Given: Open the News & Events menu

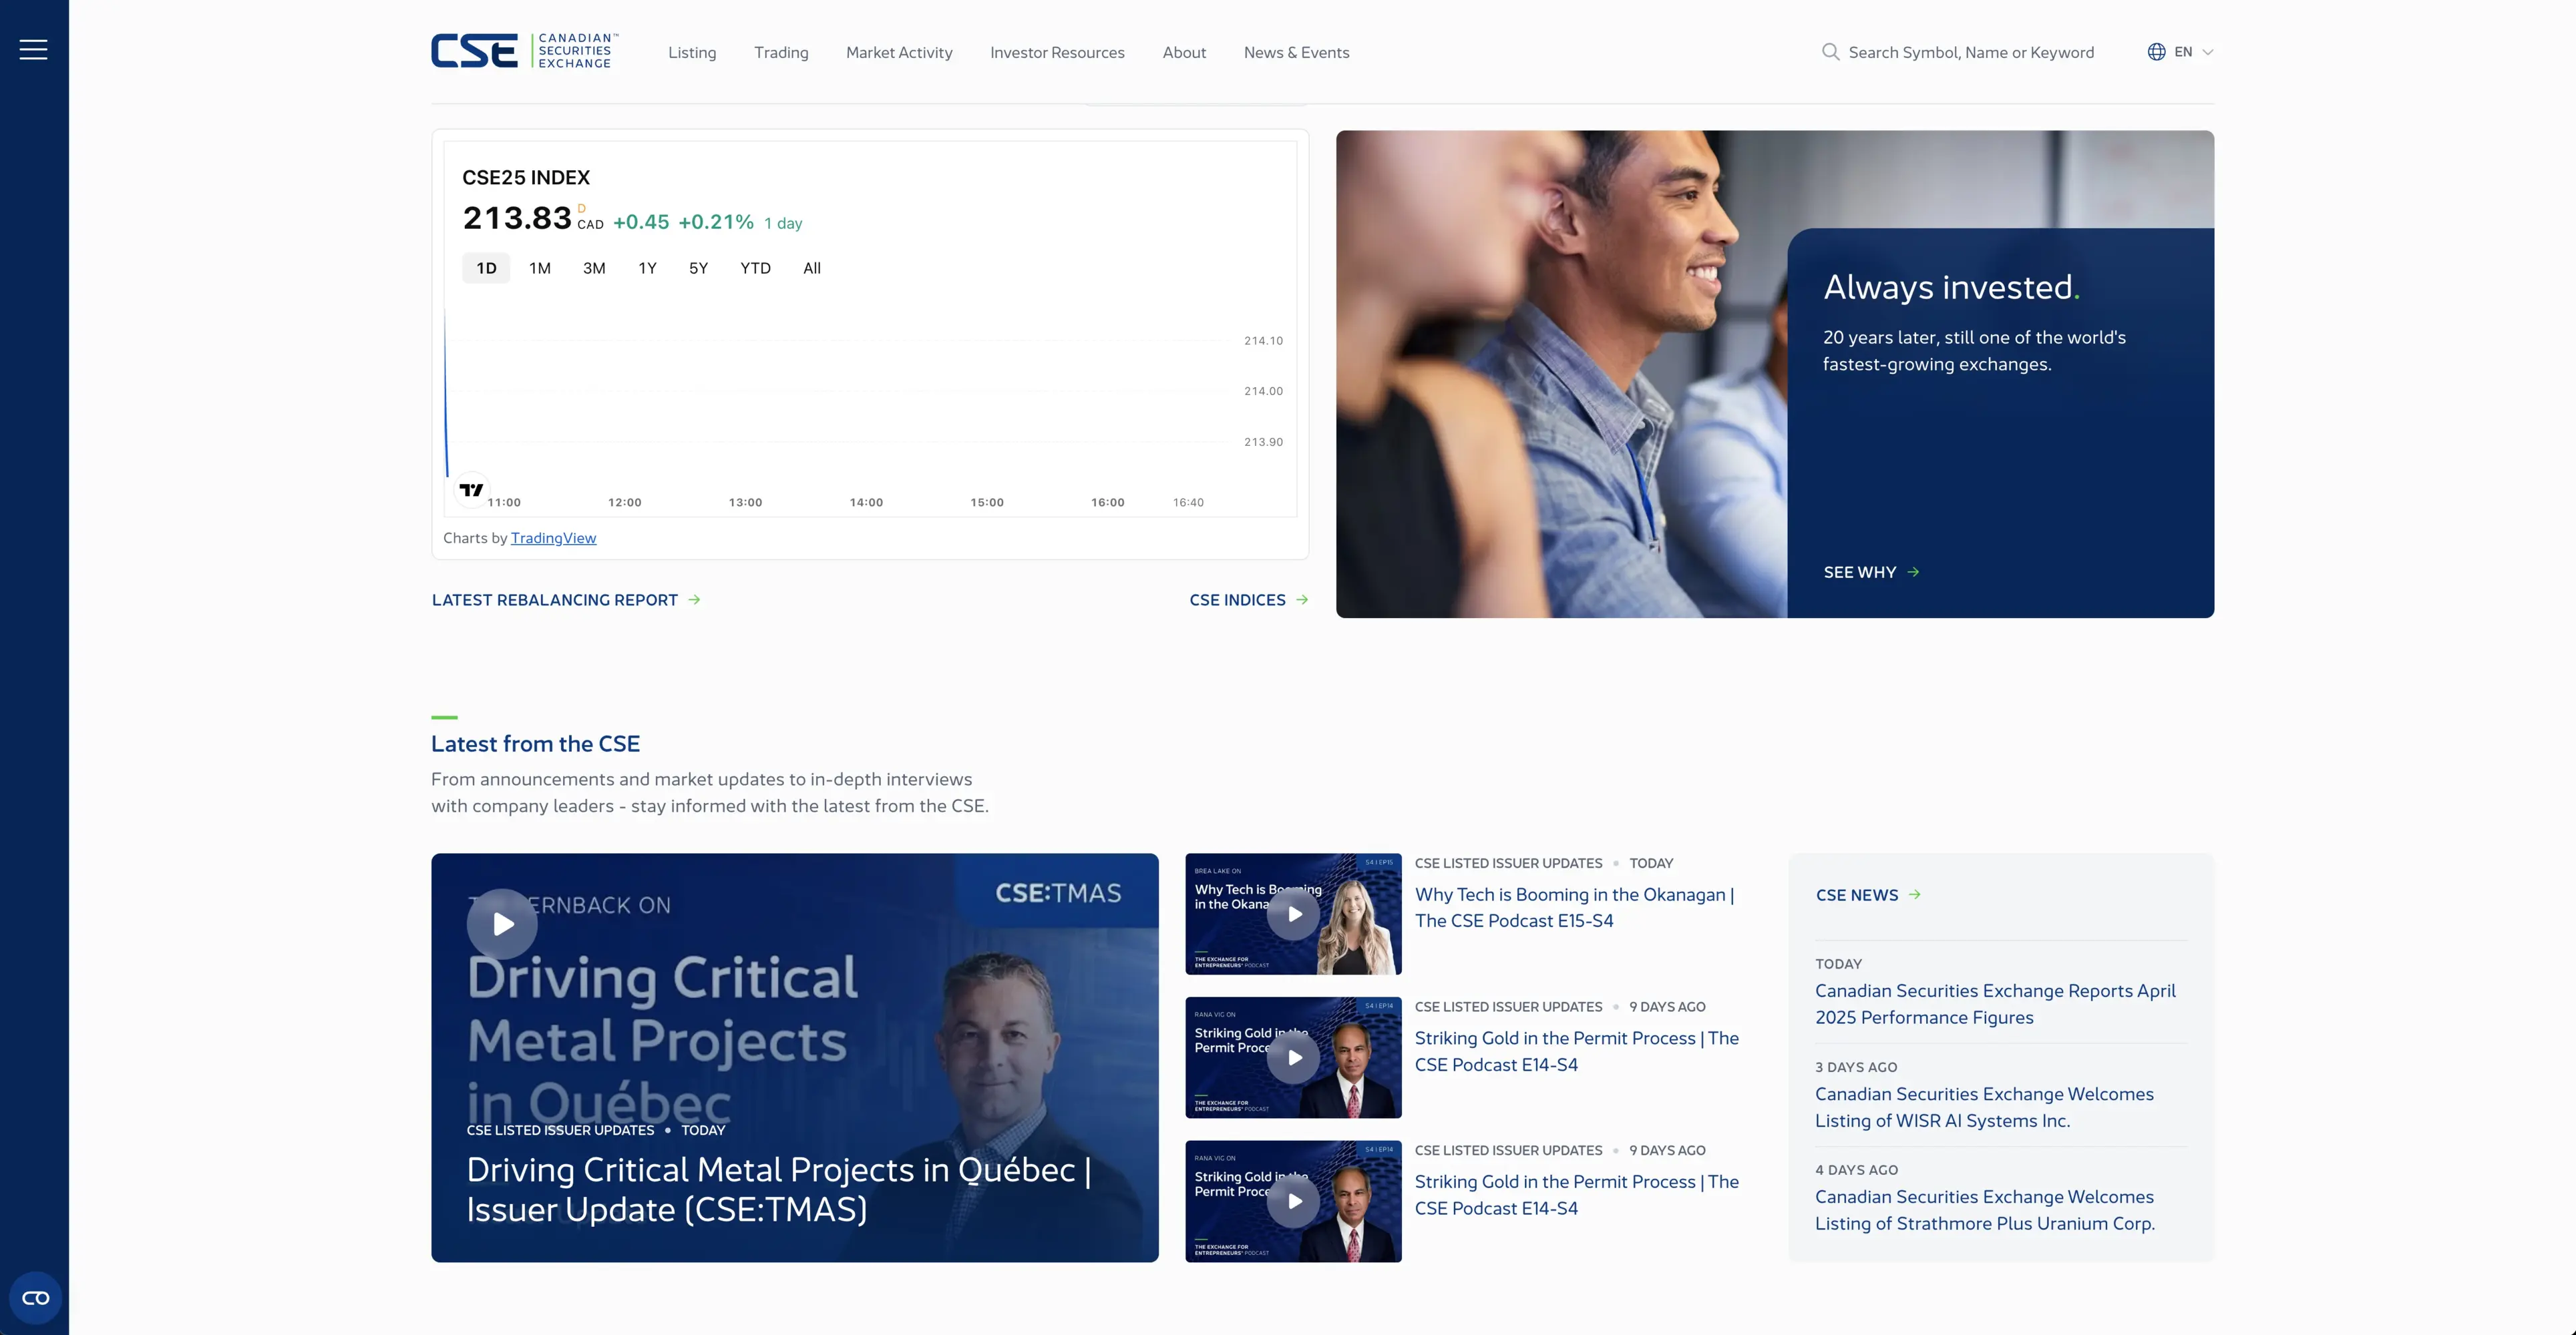Looking at the screenshot, I should pyautogui.click(x=1296, y=52).
